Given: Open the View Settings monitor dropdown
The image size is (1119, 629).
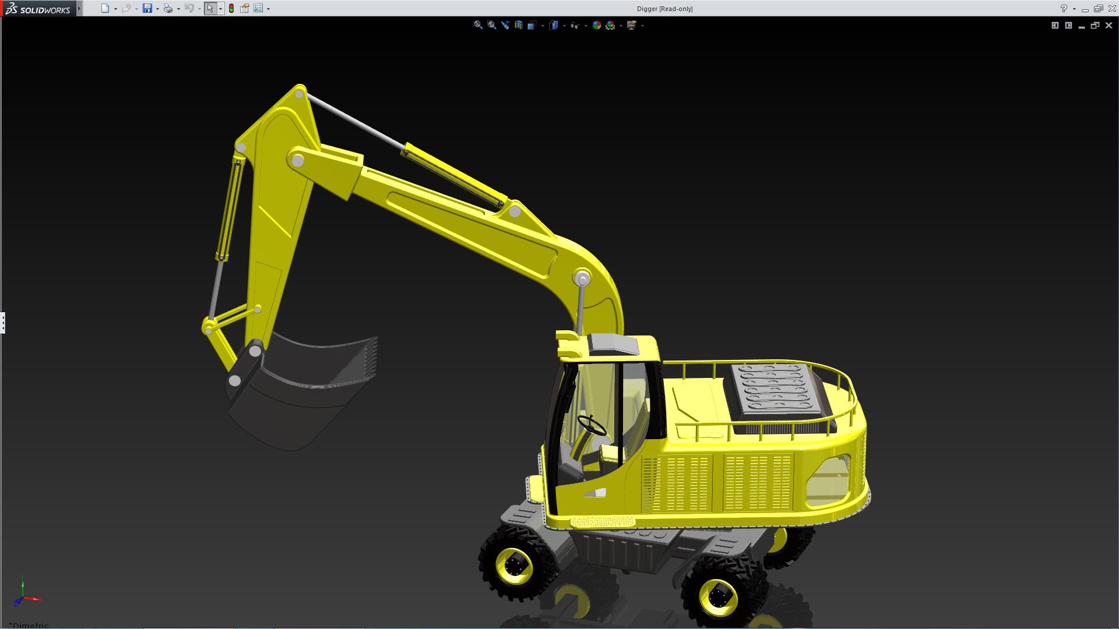Looking at the screenshot, I should (x=632, y=25).
